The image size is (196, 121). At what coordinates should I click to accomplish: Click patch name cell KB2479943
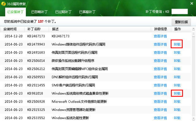click(x=36, y=44)
